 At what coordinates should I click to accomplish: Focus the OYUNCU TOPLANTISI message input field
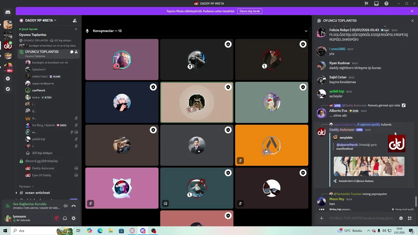pos(362,218)
